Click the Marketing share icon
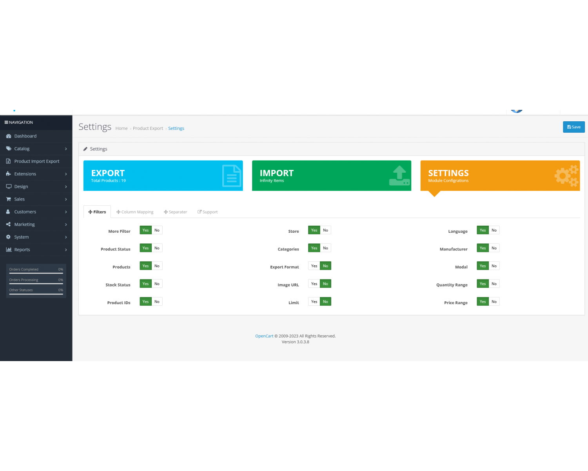Image resolution: width=588 pixels, height=471 pixels. pyautogui.click(x=9, y=224)
